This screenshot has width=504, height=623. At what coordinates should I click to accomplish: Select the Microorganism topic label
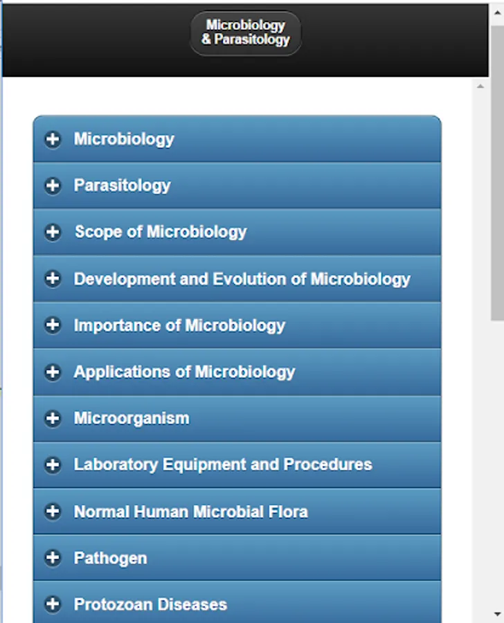tap(132, 418)
